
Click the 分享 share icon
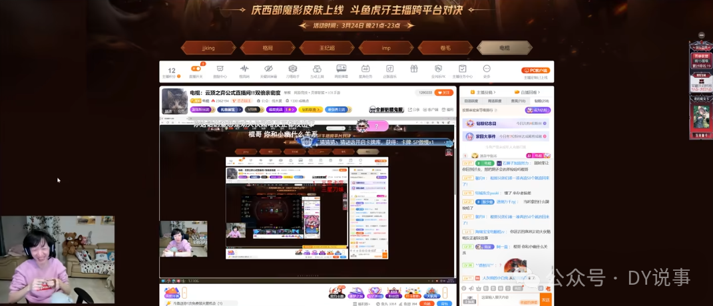click(x=413, y=110)
